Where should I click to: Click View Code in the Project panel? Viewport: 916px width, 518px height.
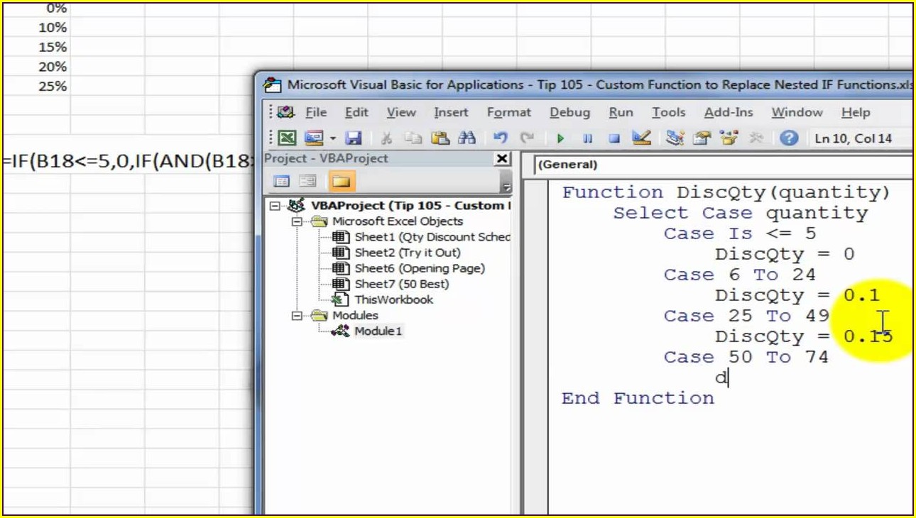282,182
